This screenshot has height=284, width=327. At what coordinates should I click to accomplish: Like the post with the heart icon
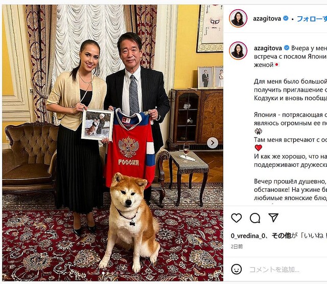coord(237,218)
